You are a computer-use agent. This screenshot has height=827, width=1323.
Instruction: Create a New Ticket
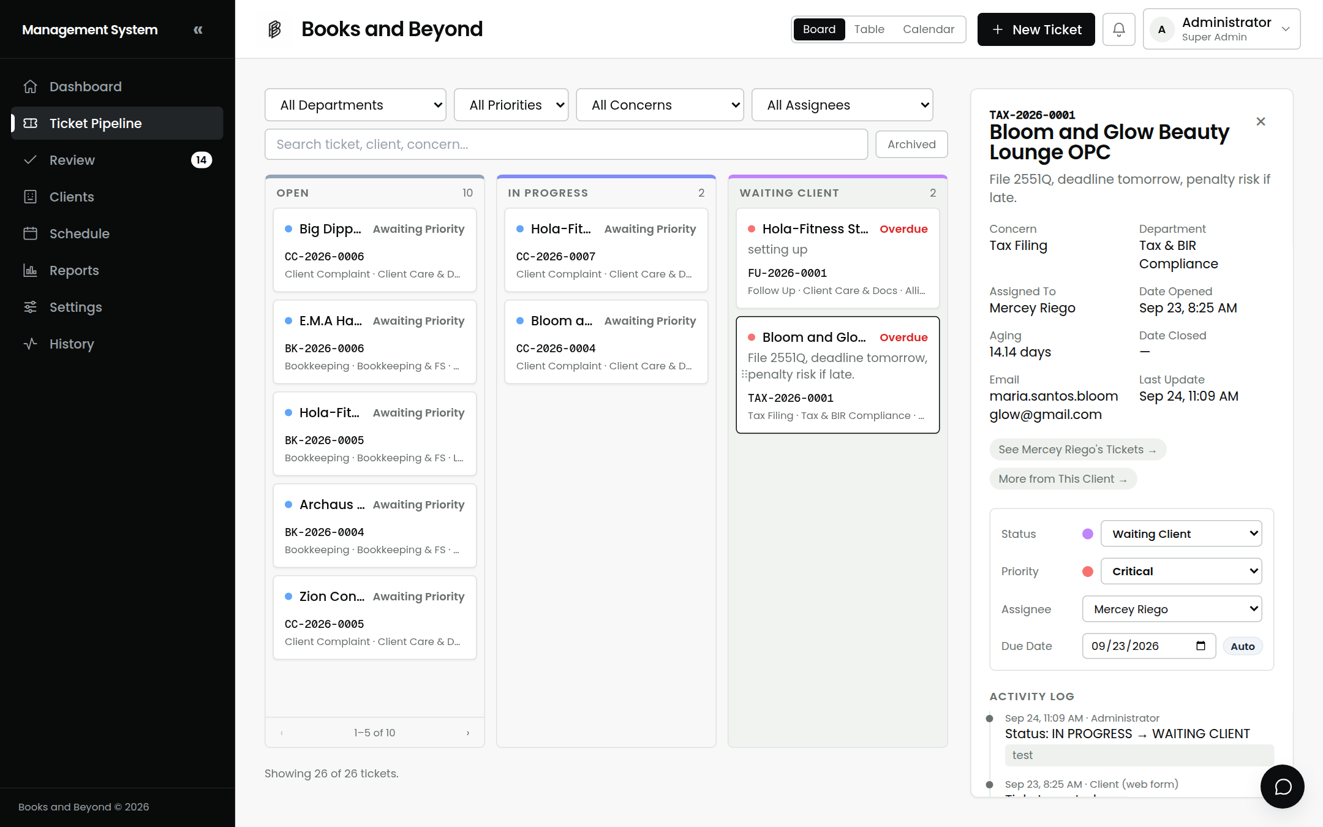[1036, 29]
